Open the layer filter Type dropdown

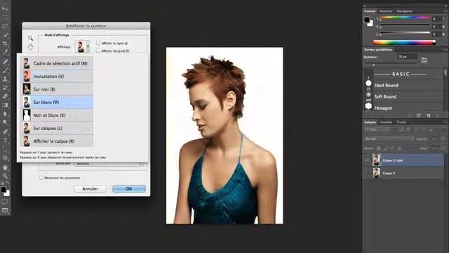click(377, 129)
